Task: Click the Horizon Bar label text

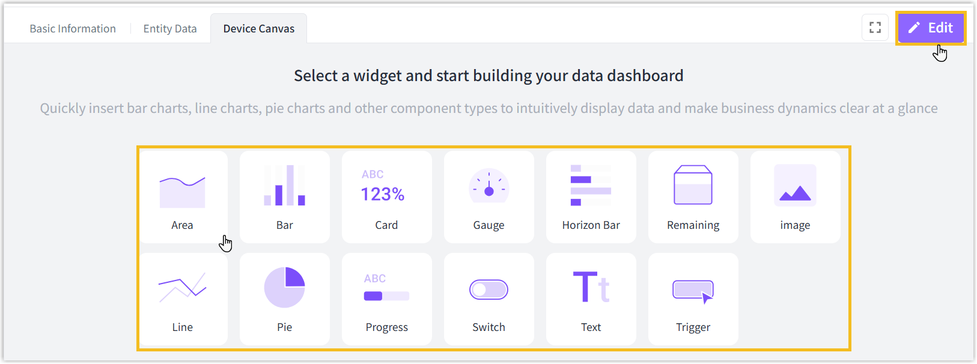Action: [591, 225]
